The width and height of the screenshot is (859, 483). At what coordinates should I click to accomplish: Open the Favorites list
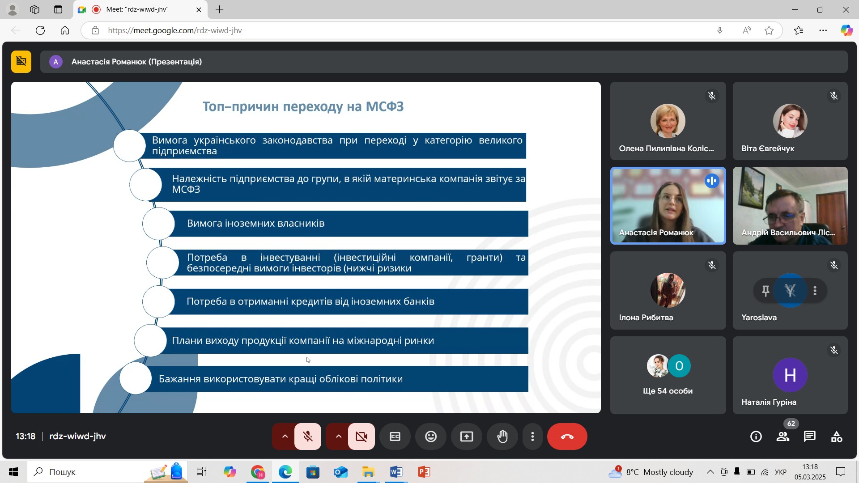coord(799,30)
